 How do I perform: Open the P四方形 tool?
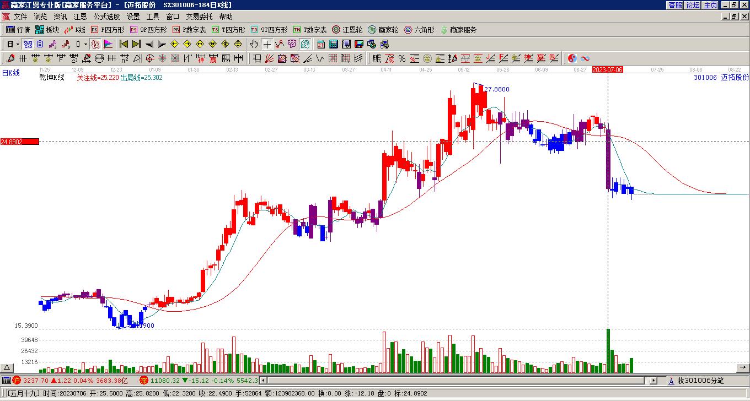click(x=108, y=30)
